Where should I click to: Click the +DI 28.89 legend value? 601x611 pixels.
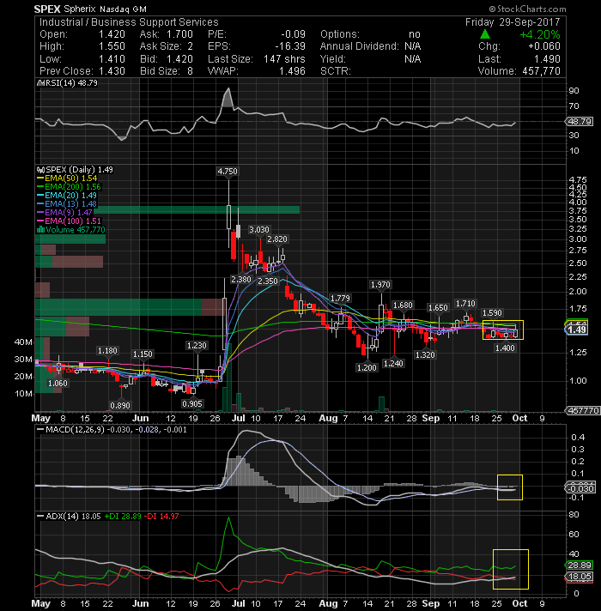click(x=123, y=517)
